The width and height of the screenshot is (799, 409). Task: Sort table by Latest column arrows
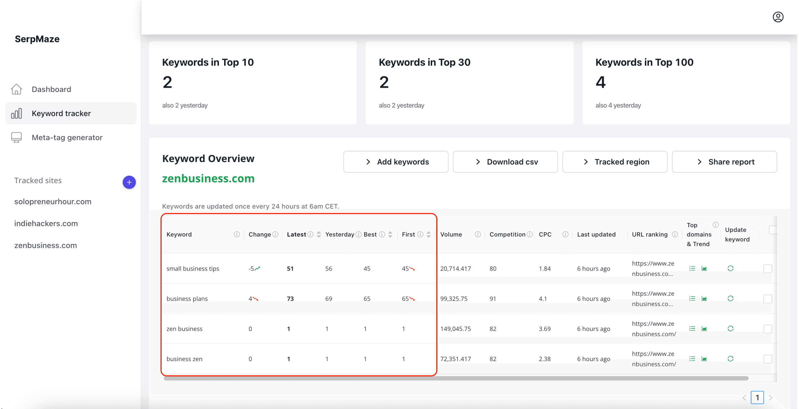319,234
